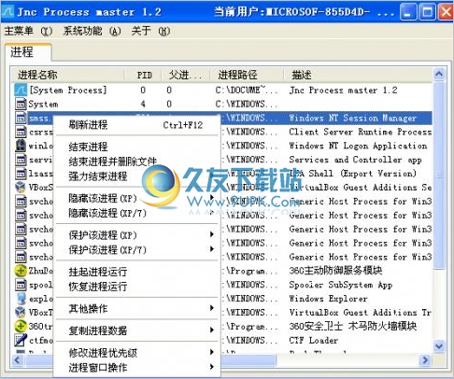Click the horizontal scrollbar left arrow

click(17, 360)
